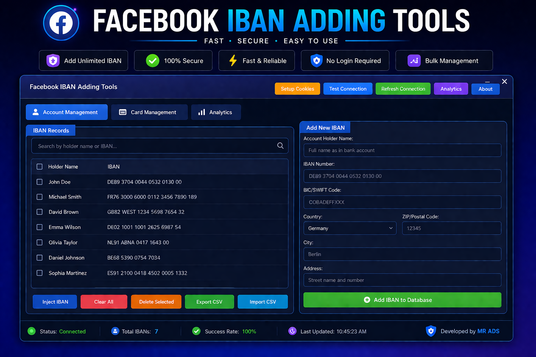Click the Test Connection button
The width and height of the screenshot is (536, 357).
point(348,89)
